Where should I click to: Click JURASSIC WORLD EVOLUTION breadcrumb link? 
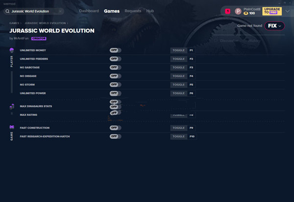pos(45,23)
